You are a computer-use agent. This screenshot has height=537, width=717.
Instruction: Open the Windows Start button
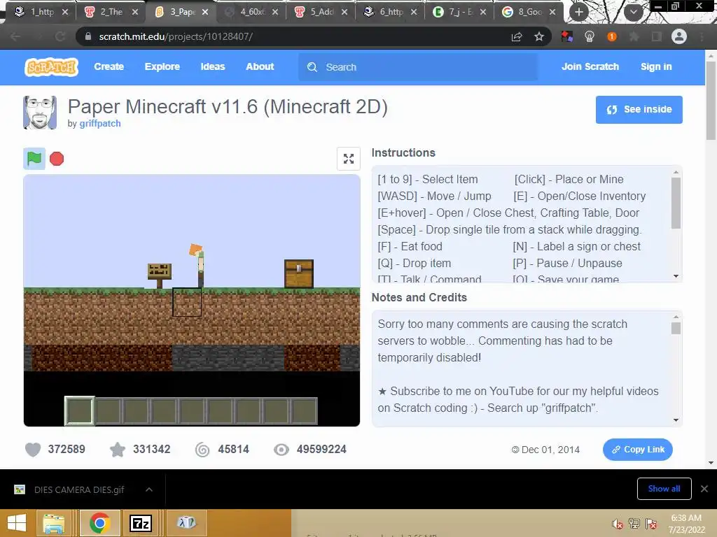[17, 523]
